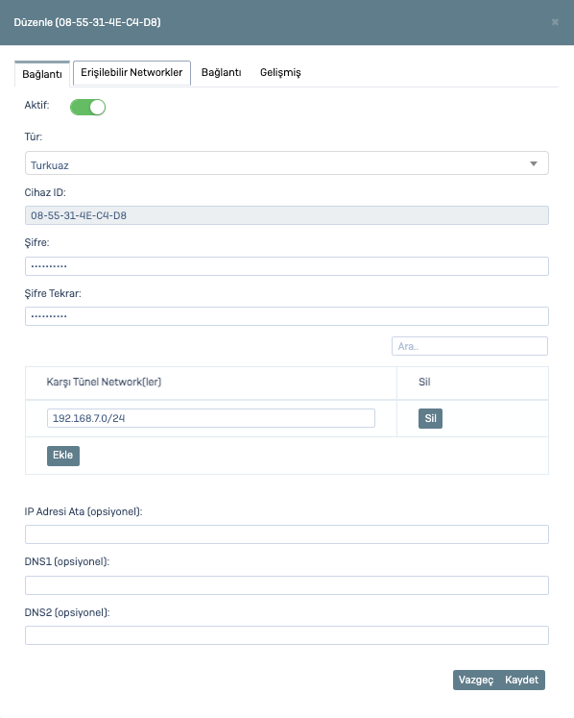This screenshot has width=574, height=718.
Task: Focus the DNS2 optional field
Action: click(x=287, y=635)
